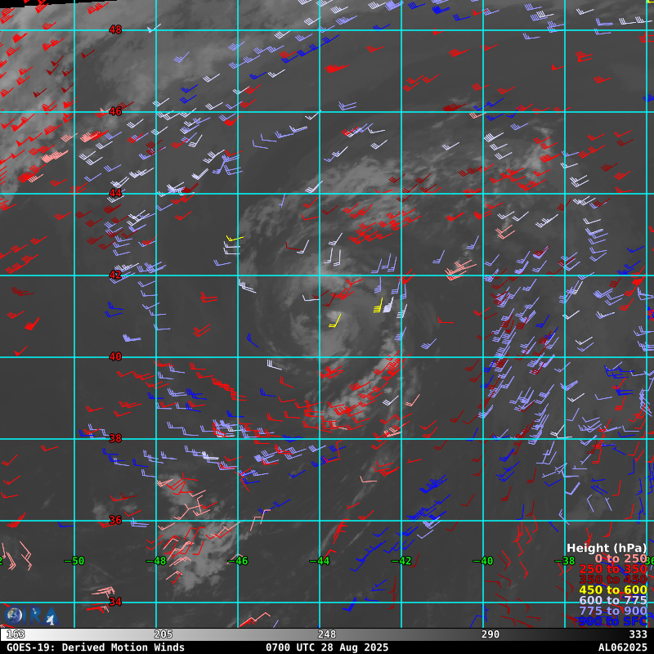This screenshot has width=654, height=654.
Task: Select the '600 to 775' legend entry
Action: (x=612, y=601)
